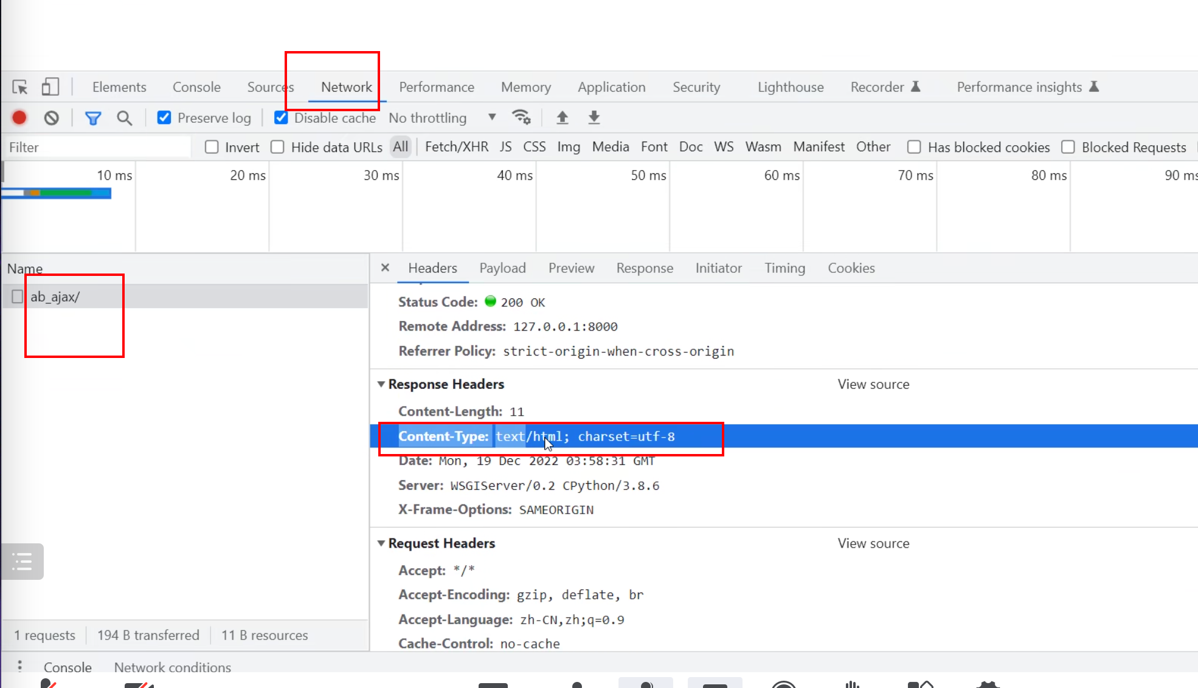This screenshot has width=1198, height=688.
Task: Open the network search magnifier
Action: pyautogui.click(x=124, y=118)
